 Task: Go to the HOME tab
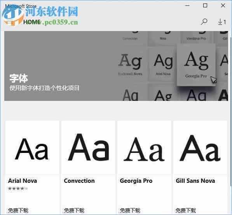coord(31,22)
